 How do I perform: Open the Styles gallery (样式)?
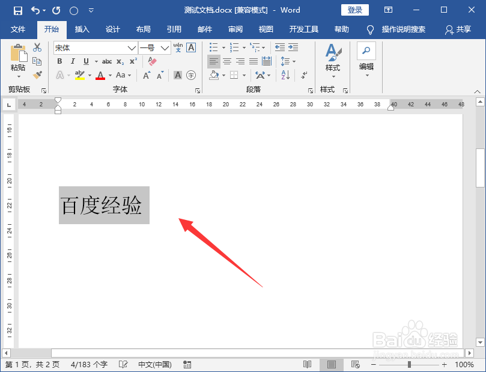click(333, 61)
